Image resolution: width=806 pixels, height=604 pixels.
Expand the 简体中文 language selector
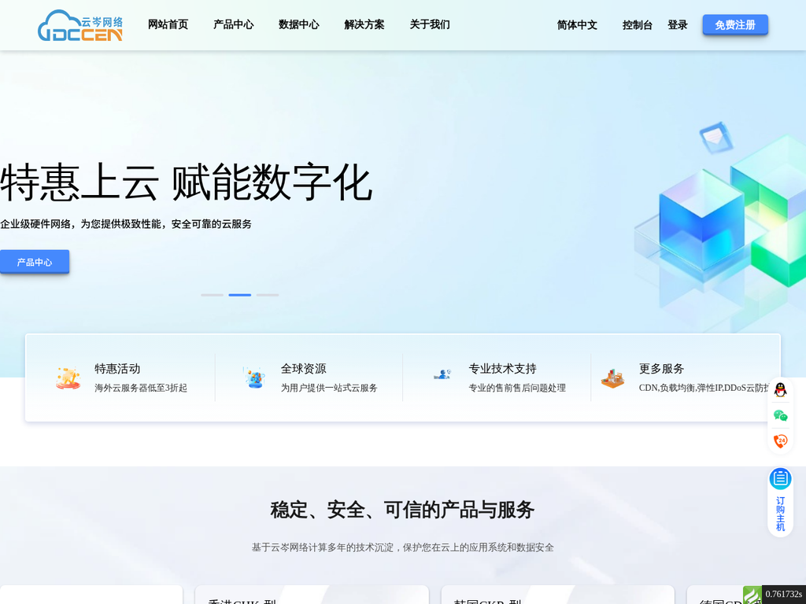[x=577, y=25]
